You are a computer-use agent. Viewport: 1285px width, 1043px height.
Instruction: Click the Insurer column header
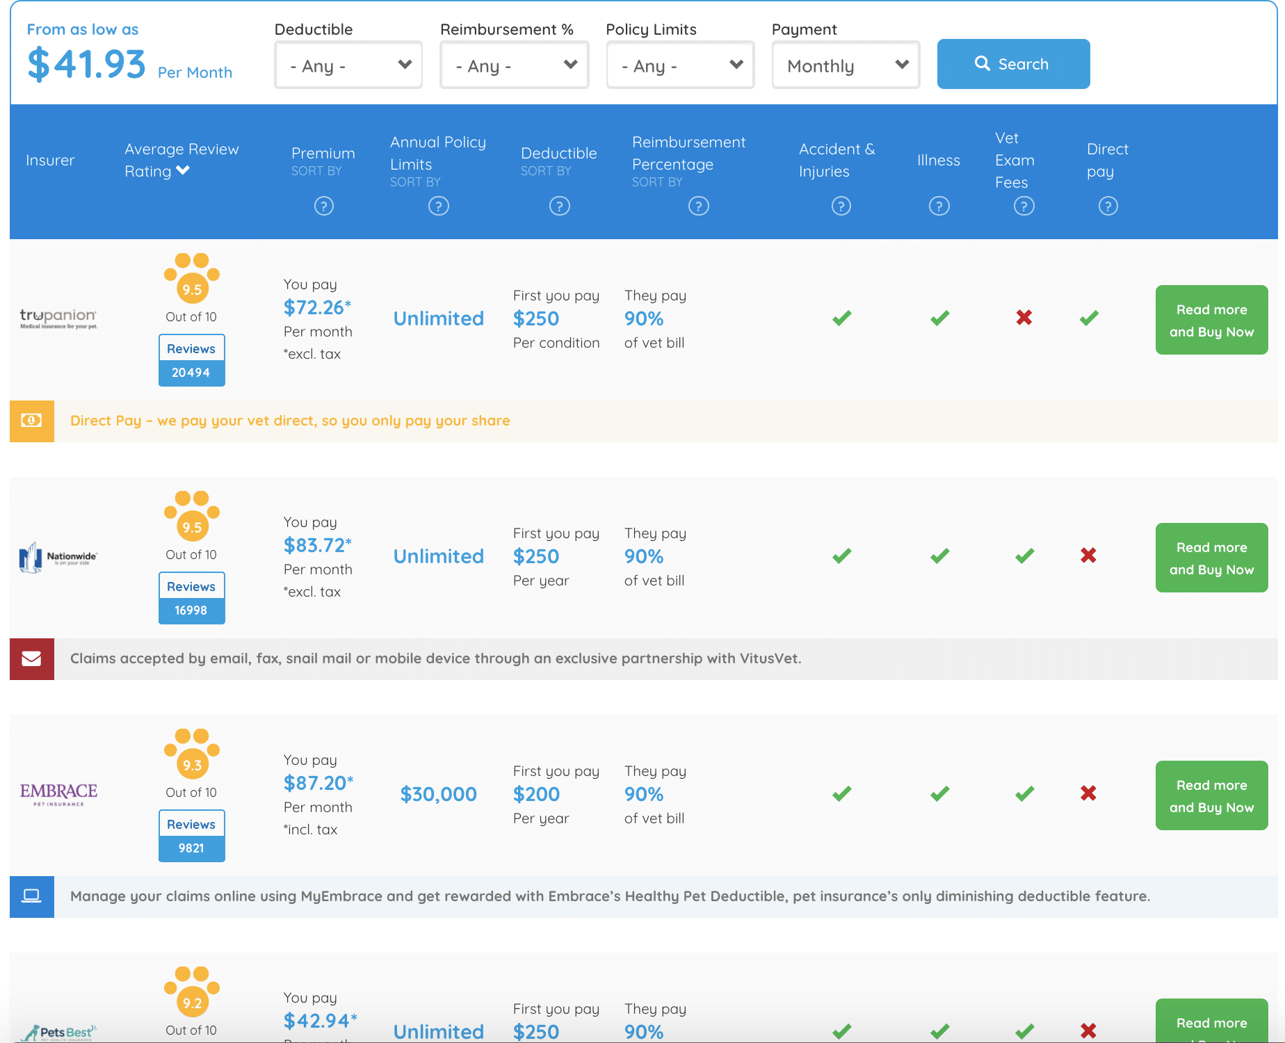50,160
